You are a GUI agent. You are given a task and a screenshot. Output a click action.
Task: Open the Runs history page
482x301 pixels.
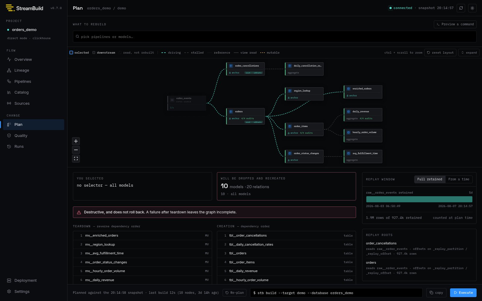click(x=33, y=147)
